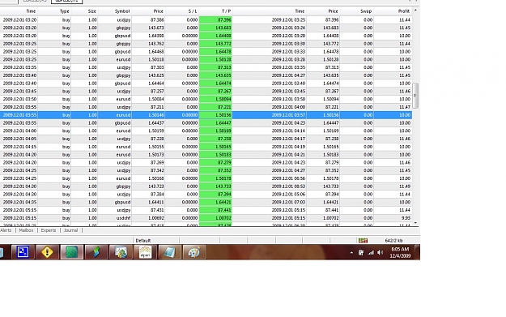Select the highlighted eurusd price 1.50146

(x=157, y=115)
